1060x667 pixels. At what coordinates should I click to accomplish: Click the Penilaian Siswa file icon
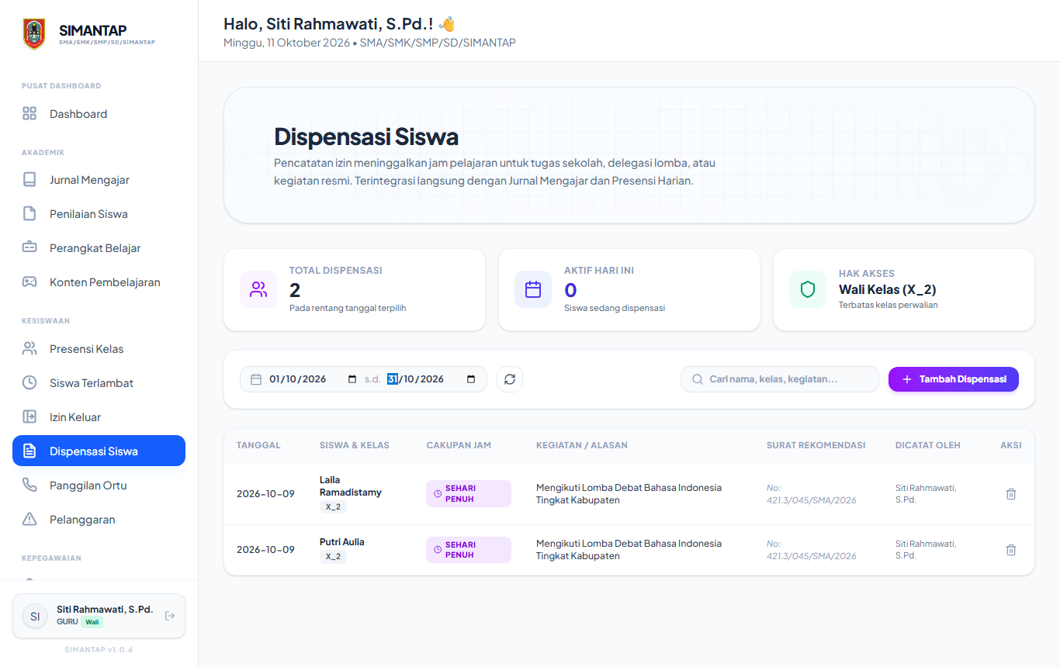click(29, 214)
